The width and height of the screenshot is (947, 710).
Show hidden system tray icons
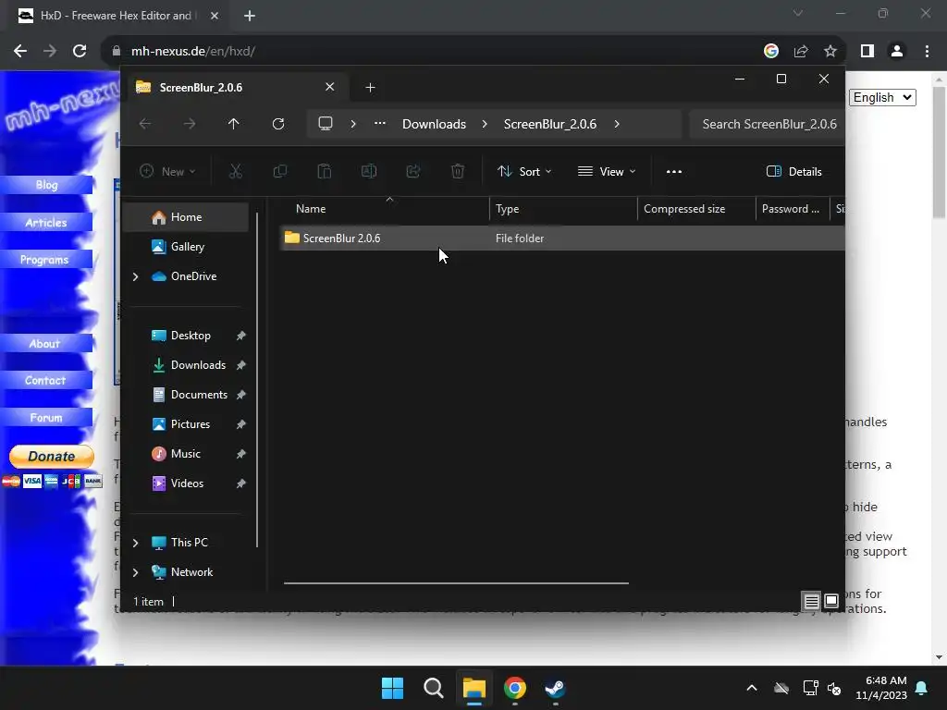click(x=752, y=688)
